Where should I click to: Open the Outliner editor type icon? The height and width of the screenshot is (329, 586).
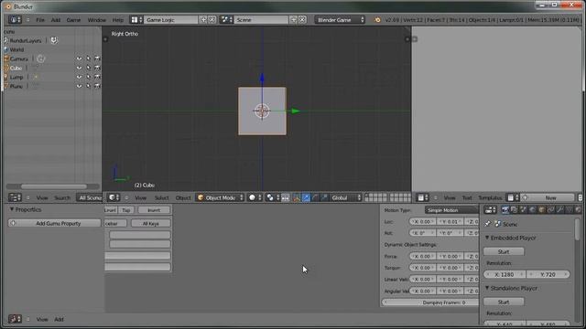pyautogui.click(x=15, y=197)
